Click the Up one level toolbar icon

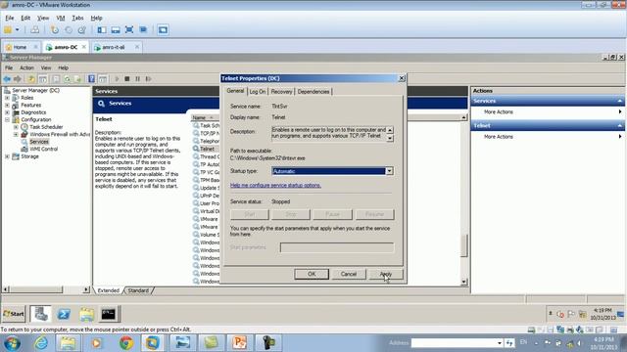[x=31, y=79]
